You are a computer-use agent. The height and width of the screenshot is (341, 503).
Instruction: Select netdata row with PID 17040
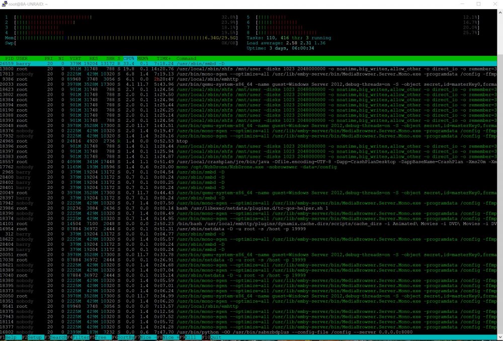248,275
